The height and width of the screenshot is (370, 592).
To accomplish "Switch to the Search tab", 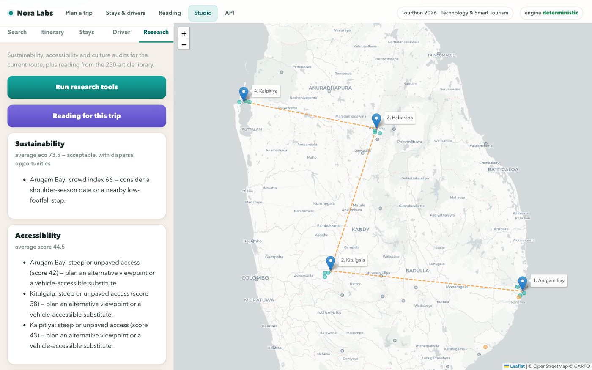I will 17,32.
